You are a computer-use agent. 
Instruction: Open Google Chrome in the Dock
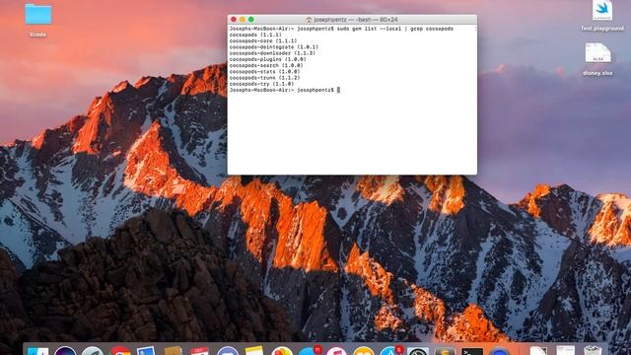(120, 351)
